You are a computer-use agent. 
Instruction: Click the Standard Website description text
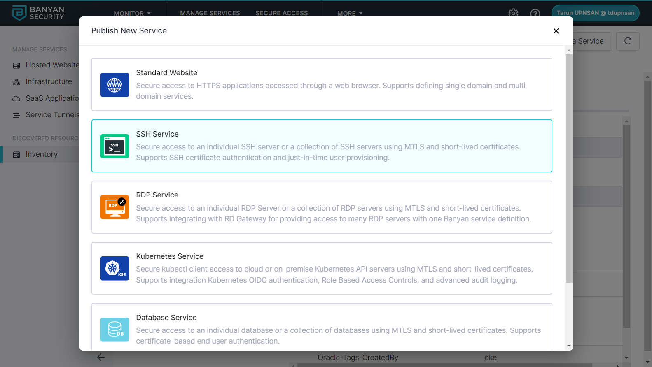331,91
